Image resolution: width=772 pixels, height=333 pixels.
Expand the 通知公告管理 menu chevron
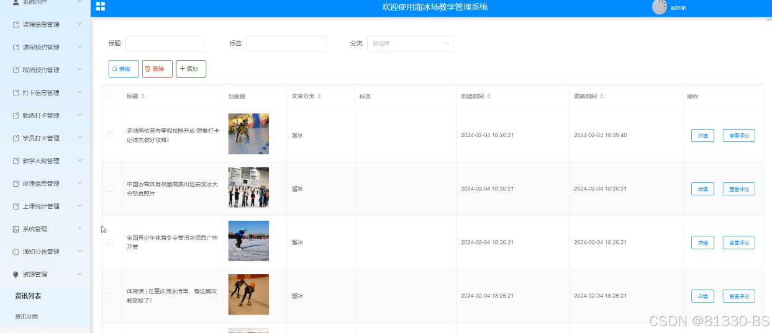pyautogui.click(x=79, y=251)
